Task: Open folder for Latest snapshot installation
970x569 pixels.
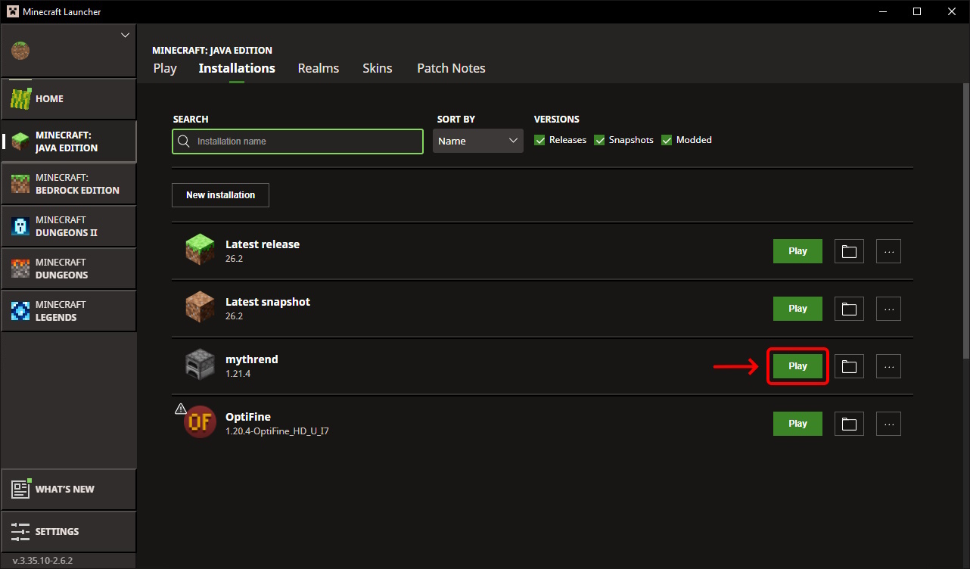Action: (x=849, y=309)
